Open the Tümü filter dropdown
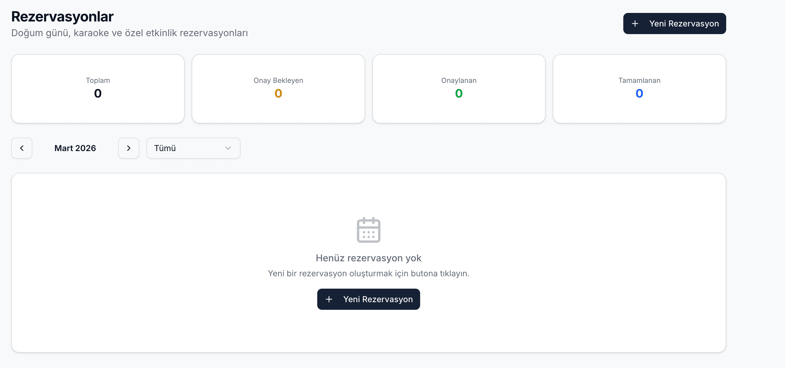Screen dimensions: 785x368 [x=193, y=148]
